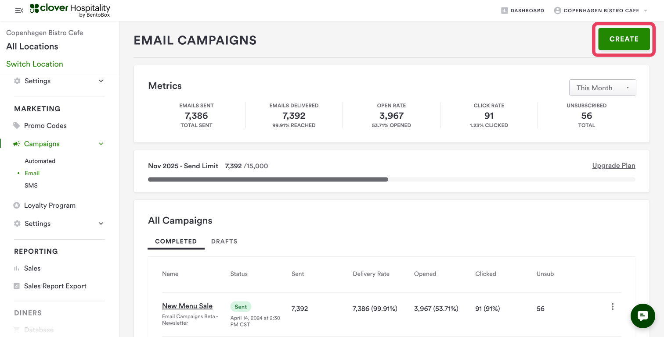The height and width of the screenshot is (337, 664).
Task: Open Copenhagen Bistro Cafe account dropdown
Action: 646,11
